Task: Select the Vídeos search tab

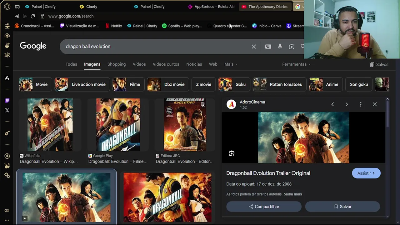Action: (139, 64)
